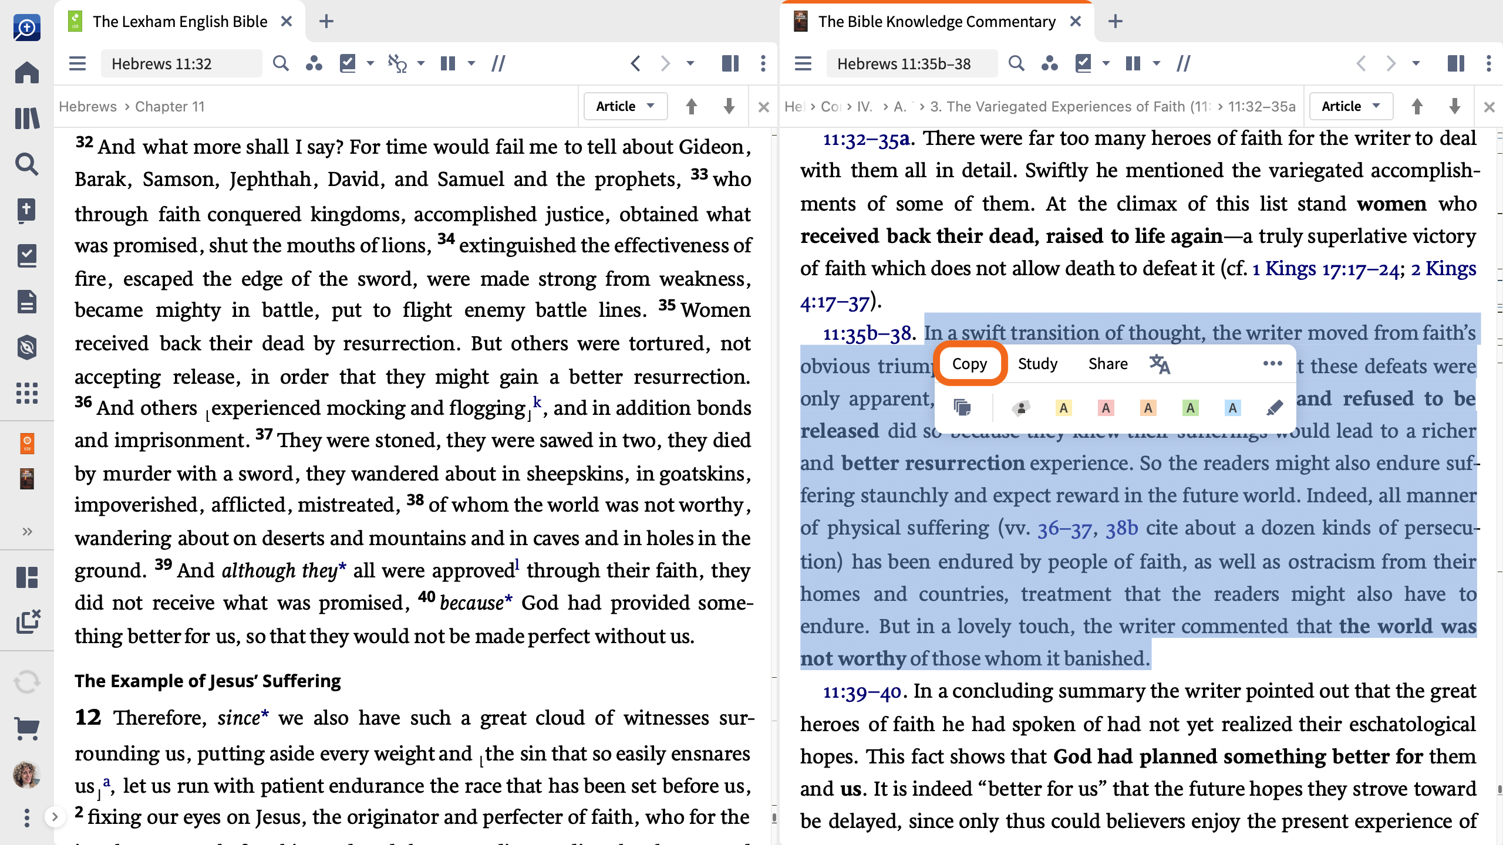Click the Copy button in the selection menu
Viewport: 1503px width, 845px height.
(970, 364)
